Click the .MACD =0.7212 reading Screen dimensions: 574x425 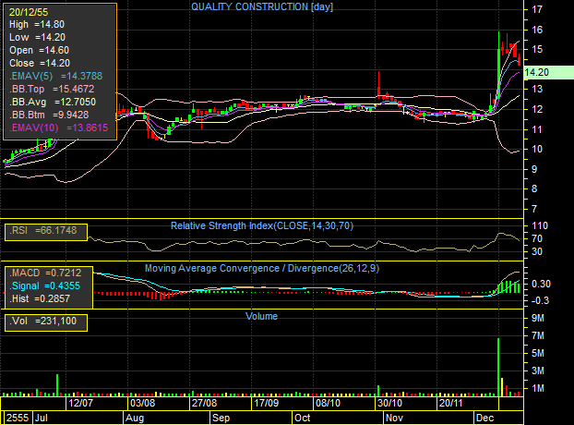[45, 273]
